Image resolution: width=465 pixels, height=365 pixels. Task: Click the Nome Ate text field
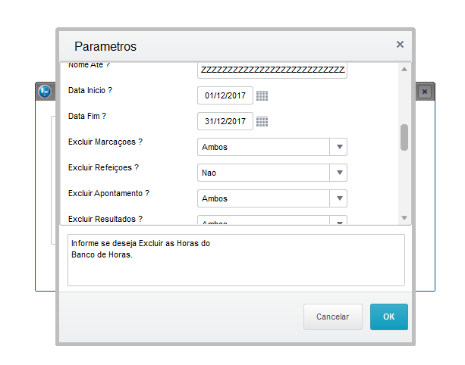click(272, 70)
